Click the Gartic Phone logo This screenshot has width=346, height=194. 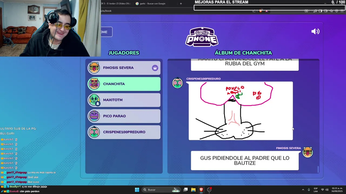click(x=202, y=37)
